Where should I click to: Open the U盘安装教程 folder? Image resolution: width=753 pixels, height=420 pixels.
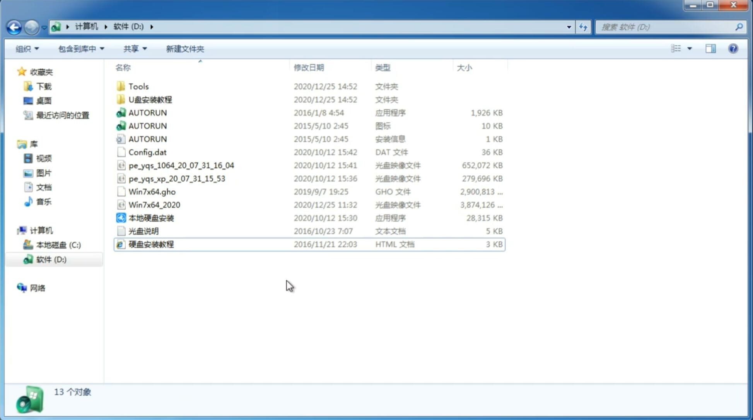[150, 100]
